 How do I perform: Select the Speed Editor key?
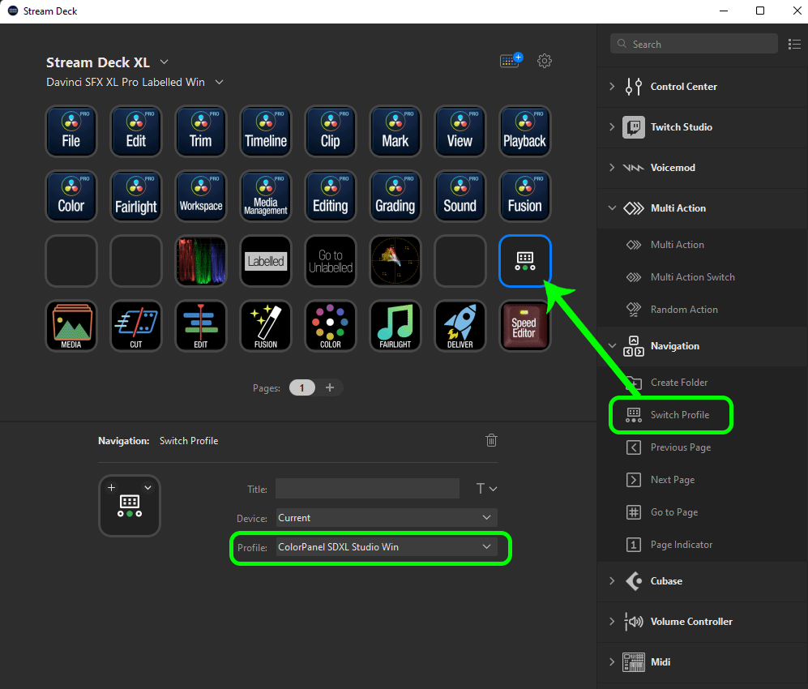coord(524,326)
